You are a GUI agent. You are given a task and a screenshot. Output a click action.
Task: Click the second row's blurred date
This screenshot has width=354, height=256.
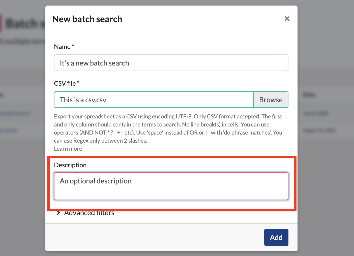coord(319,131)
